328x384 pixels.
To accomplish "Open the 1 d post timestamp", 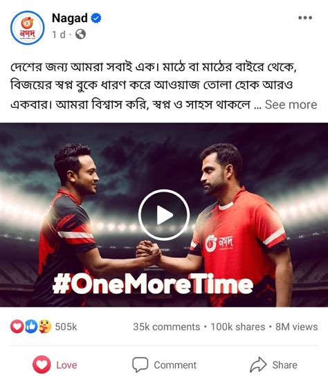I will click(x=59, y=35).
